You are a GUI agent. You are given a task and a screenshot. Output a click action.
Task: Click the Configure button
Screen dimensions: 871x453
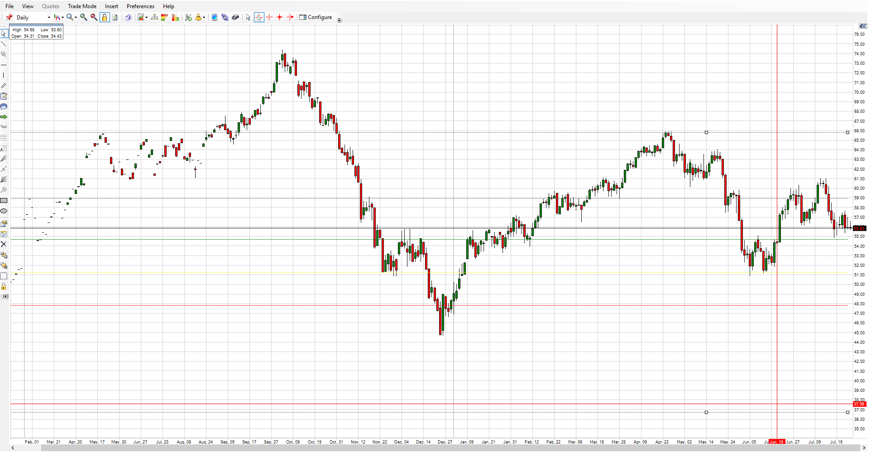[x=316, y=17]
